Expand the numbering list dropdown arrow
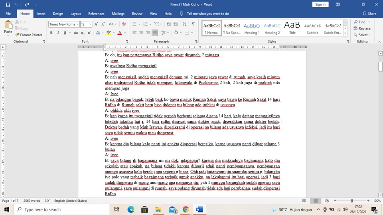Viewport: 383px width, 215px height. tap(150, 24)
